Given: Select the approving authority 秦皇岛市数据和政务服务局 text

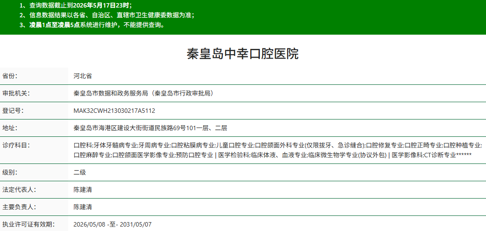Looking at the screenshot, I should coord(110,93).
